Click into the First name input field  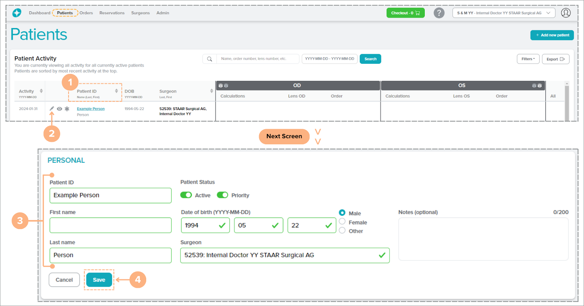point(110,225)
